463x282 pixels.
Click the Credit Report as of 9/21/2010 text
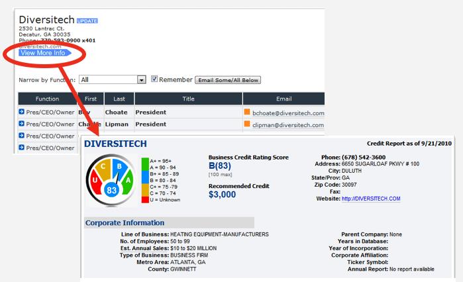(409, 144)
